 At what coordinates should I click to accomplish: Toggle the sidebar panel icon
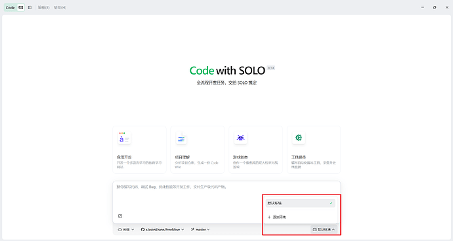pyautogui.click(x=30, y=7)
